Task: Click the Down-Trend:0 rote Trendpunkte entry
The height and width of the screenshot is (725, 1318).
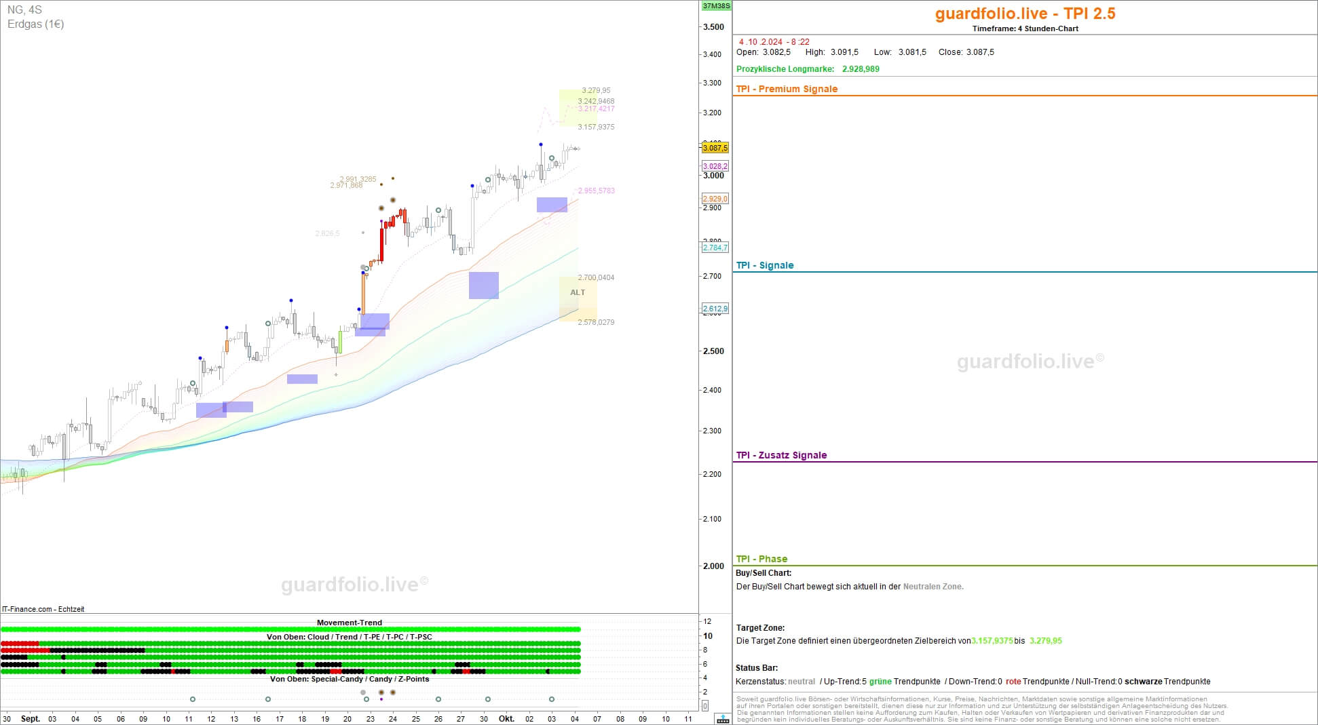Action: 1009,682
